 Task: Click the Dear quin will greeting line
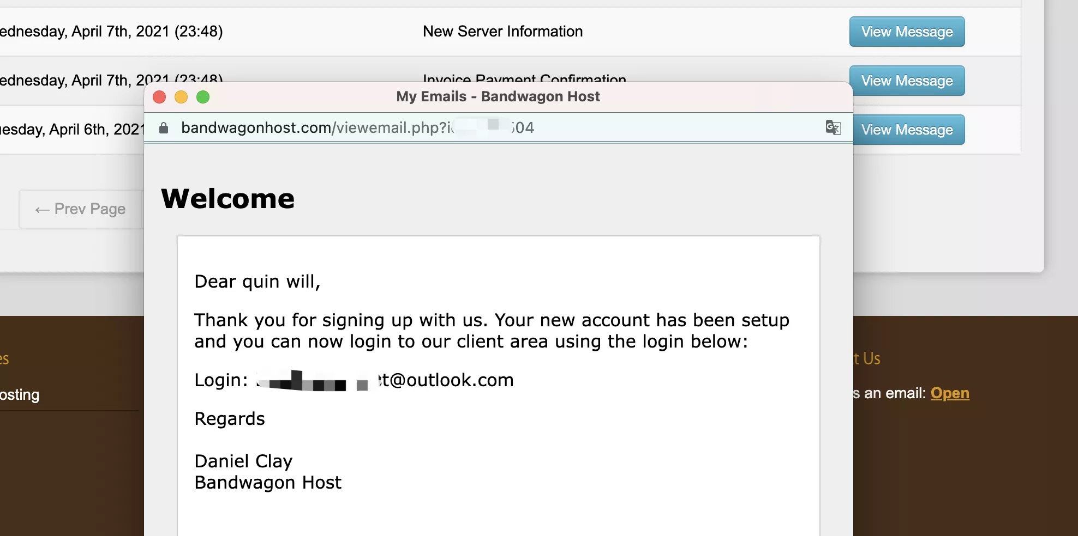257,282
